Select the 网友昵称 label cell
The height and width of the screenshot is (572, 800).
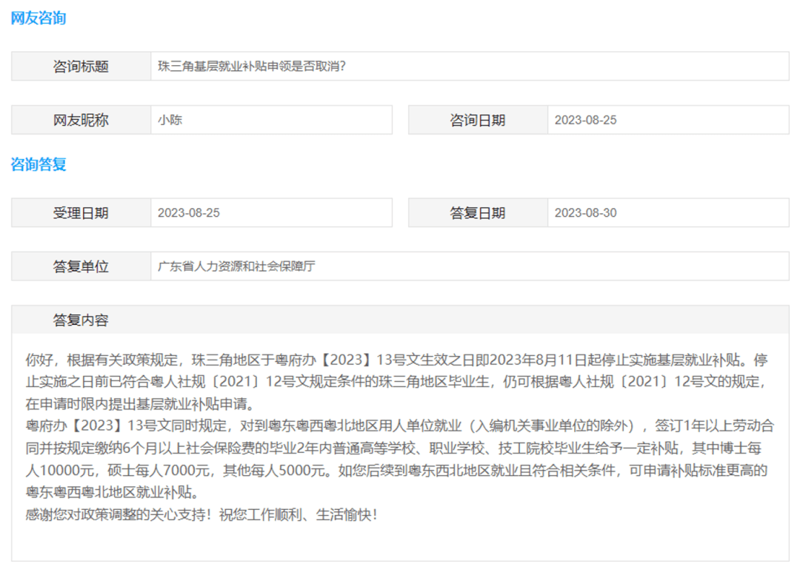[x=81, y=121]
